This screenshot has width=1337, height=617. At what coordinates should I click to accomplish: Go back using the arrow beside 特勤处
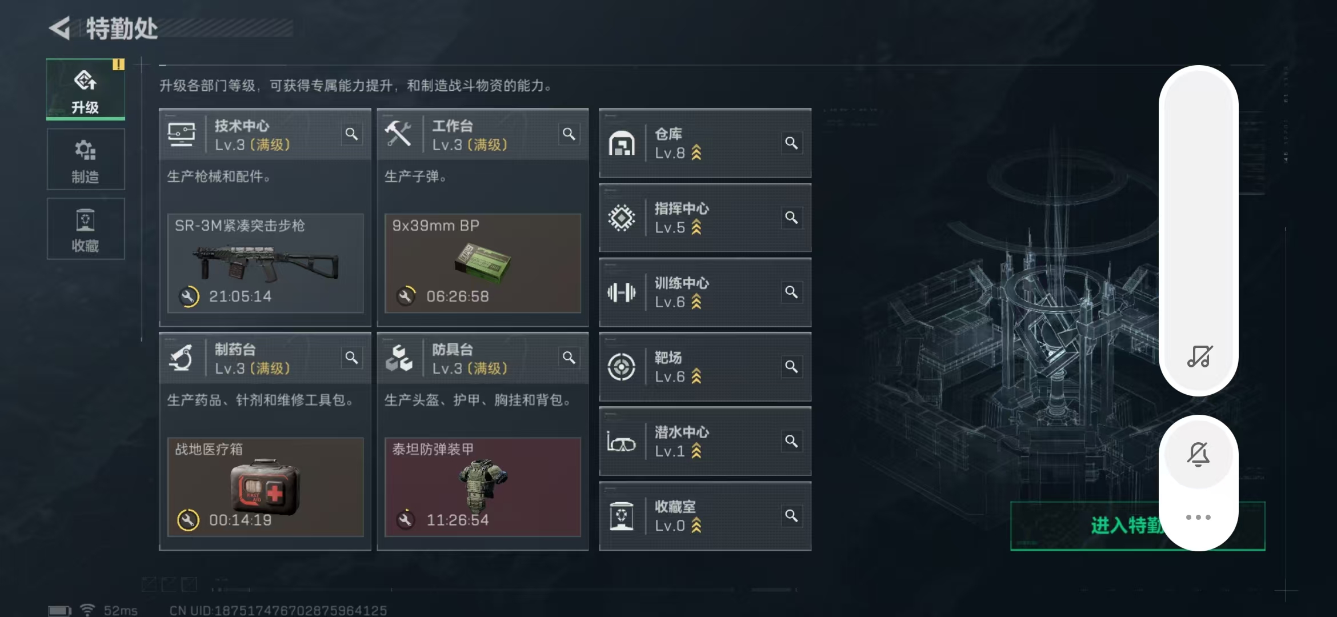pyautogui.click(x=60, y=28)
